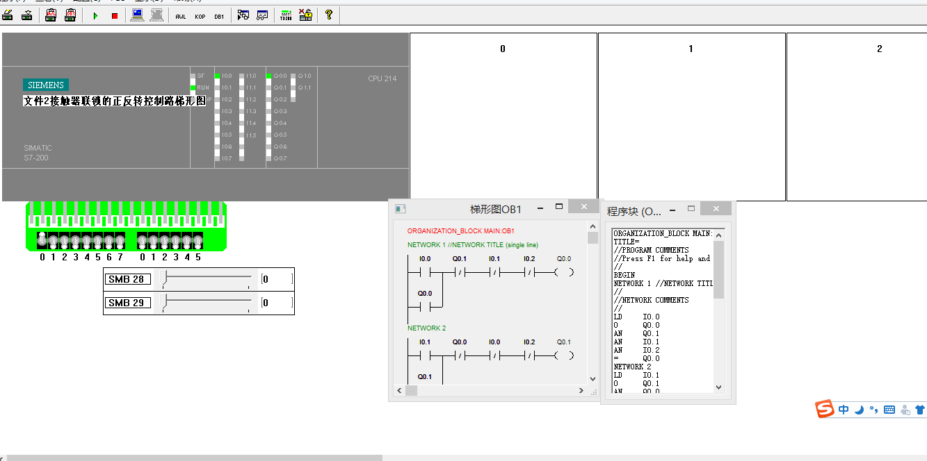The width and height of the screenshot is (927, 461).
Task: Toggle input switch 5 in first bank
Action: tap(97, 240)
